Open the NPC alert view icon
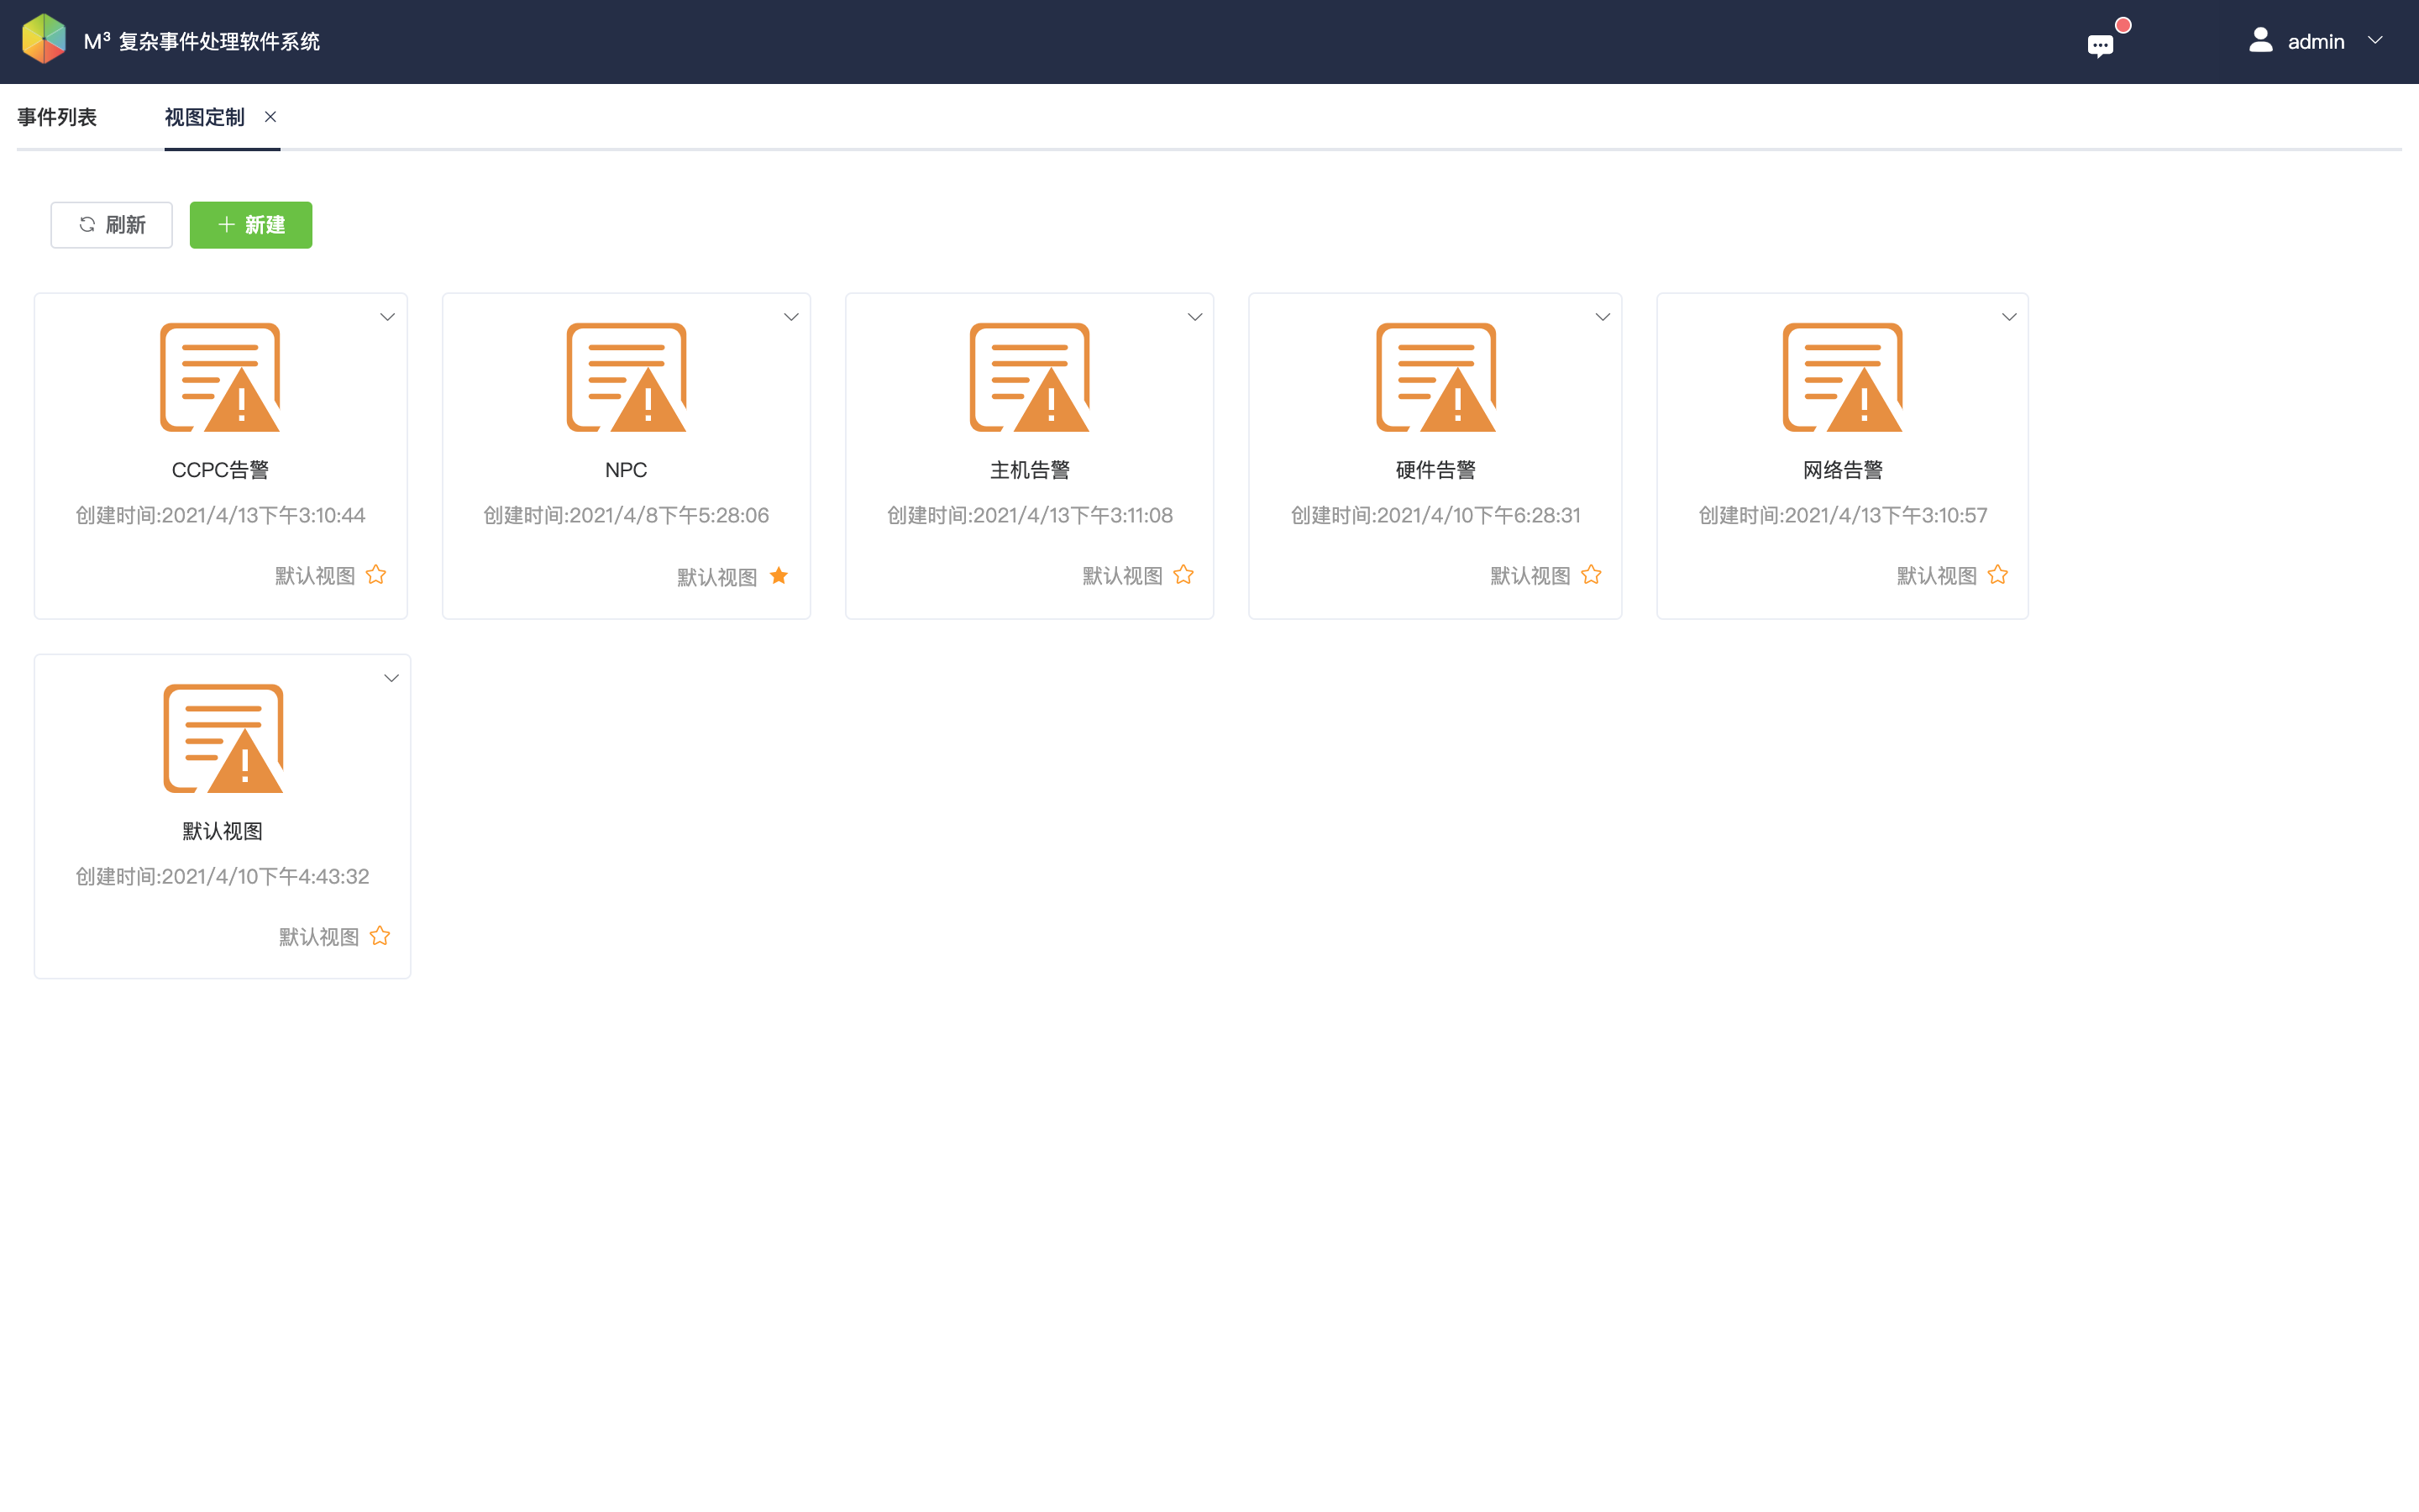 (627, 377)
